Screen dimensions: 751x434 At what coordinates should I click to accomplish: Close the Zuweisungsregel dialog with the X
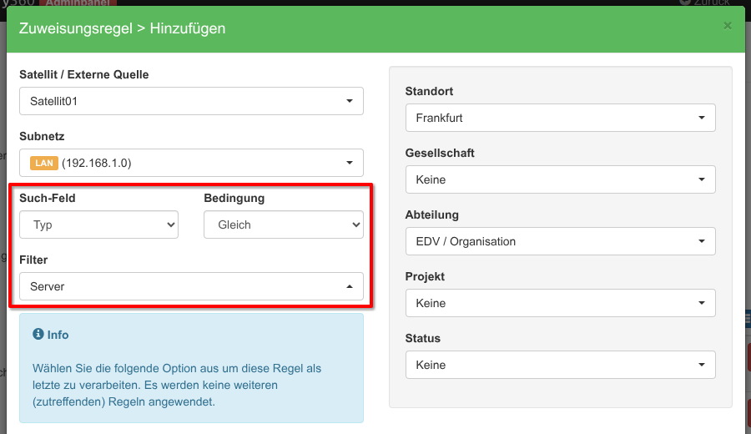coord(728,26)
